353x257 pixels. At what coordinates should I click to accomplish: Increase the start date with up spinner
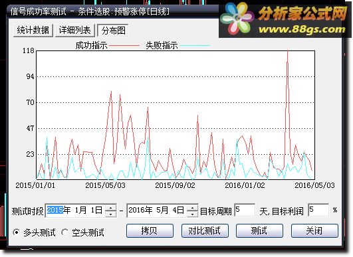(111, 207)
